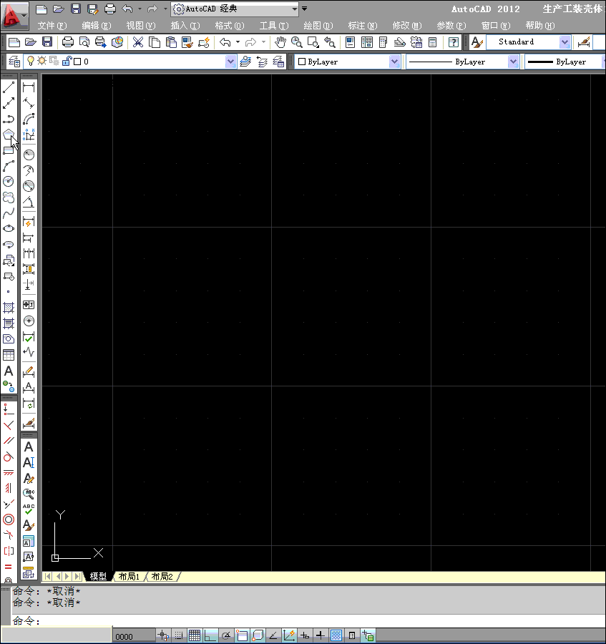606x644 pixels.
Task: Toggle Ortho Mode in status bar
Action: tap(210, 635)
